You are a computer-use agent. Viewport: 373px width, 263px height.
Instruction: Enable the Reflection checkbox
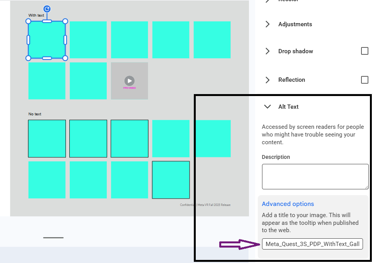click(x=365, y=79)
